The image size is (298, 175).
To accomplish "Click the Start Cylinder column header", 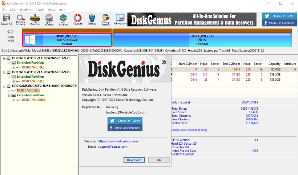I will 187,64.
